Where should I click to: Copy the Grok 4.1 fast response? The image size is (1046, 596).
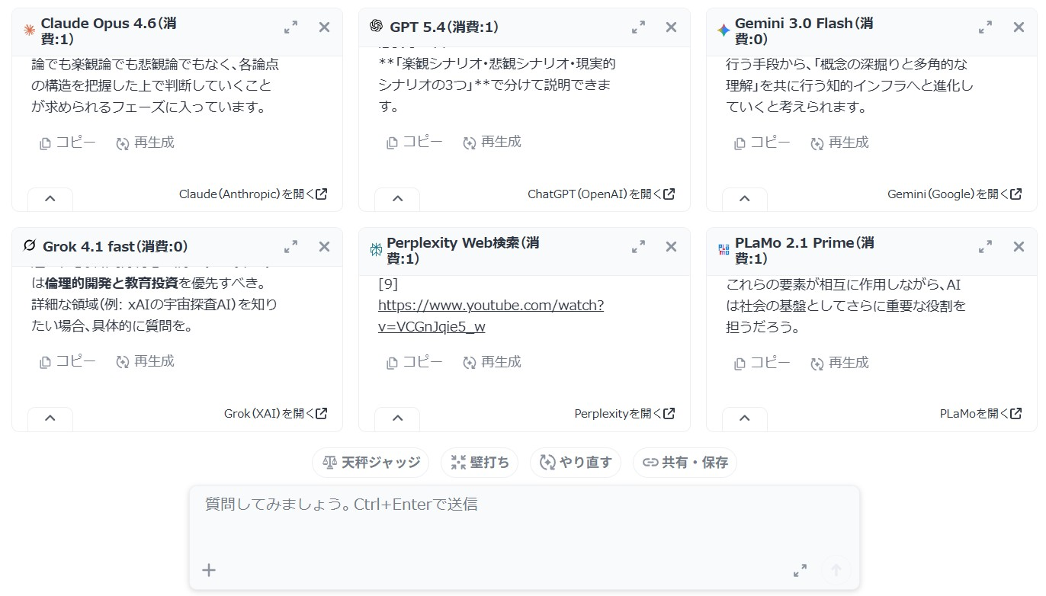click(x=68, y=361)
